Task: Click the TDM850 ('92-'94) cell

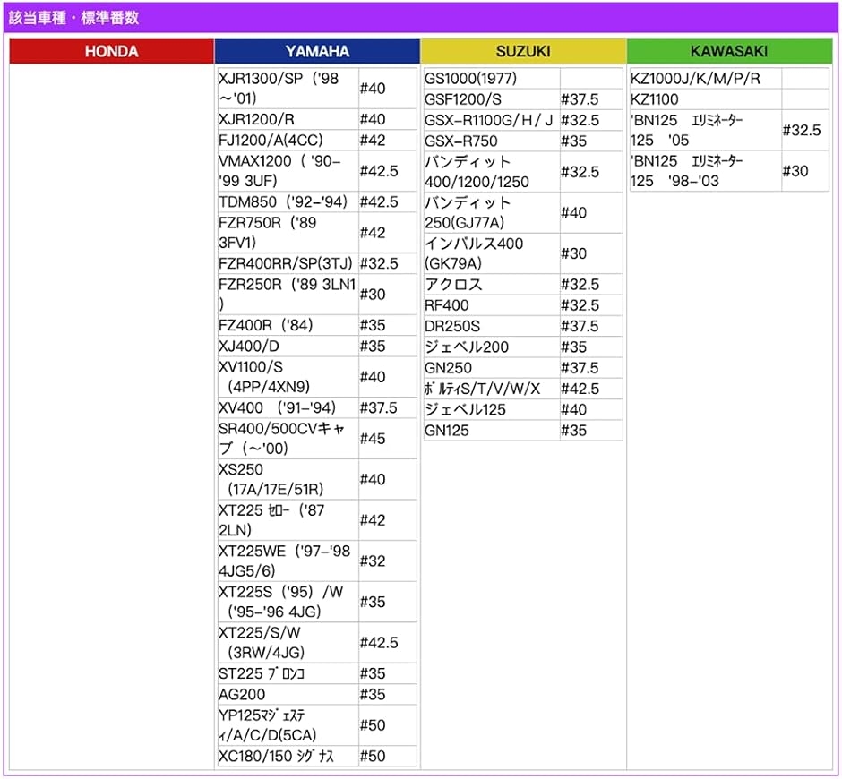Action: click(288, 201)
